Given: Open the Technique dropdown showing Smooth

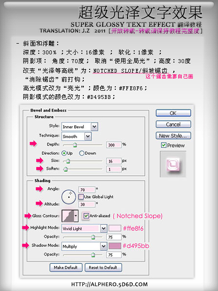Looking at the screenshot, I should pyautogui.click(x=77, y=136).
